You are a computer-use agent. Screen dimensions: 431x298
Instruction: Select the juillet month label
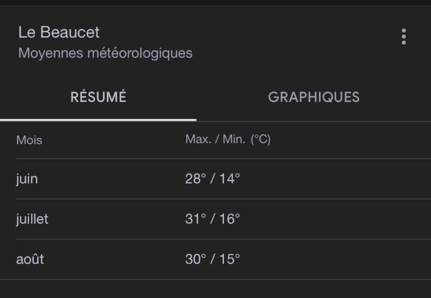coord(32,219)
